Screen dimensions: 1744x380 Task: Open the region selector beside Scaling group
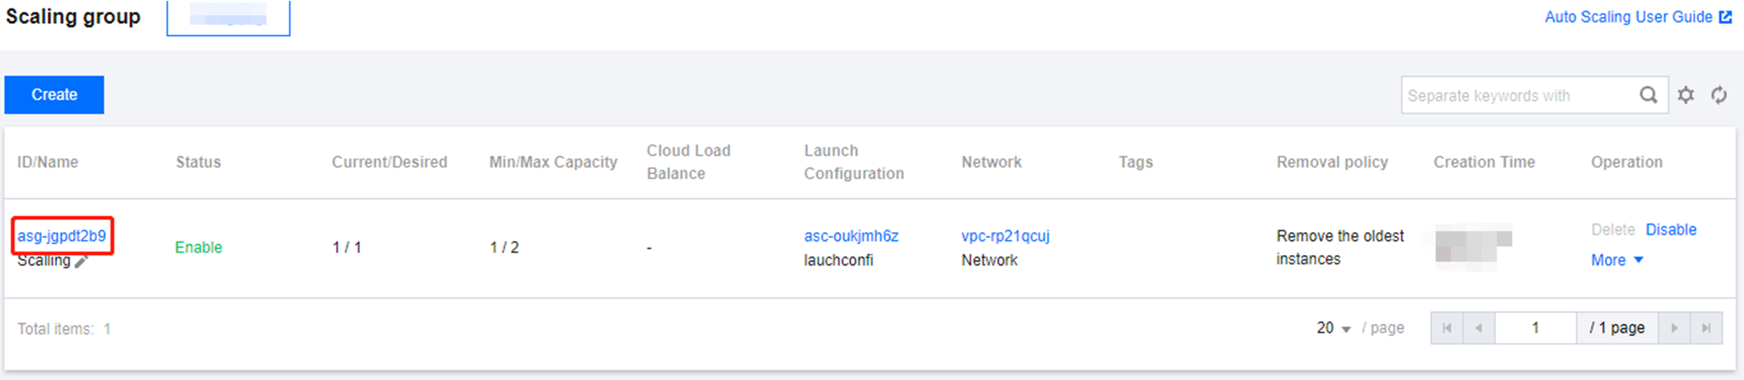pos(228,17)
